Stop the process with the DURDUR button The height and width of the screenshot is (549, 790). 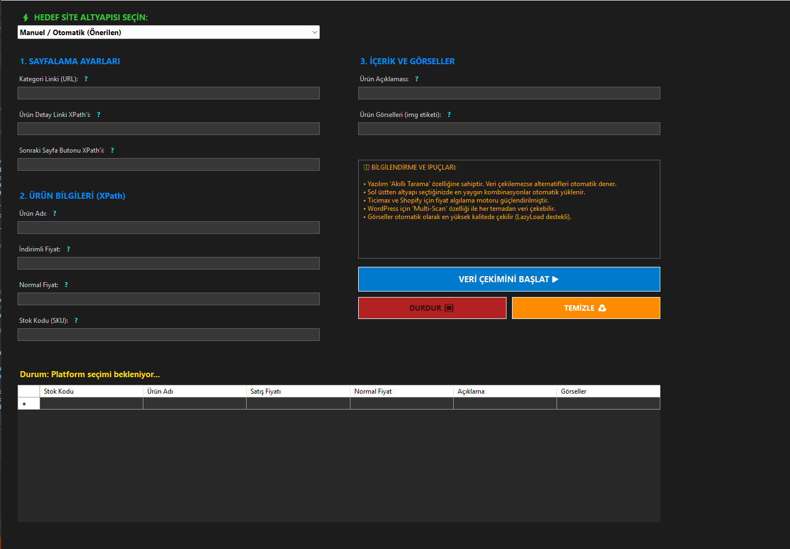432,308
